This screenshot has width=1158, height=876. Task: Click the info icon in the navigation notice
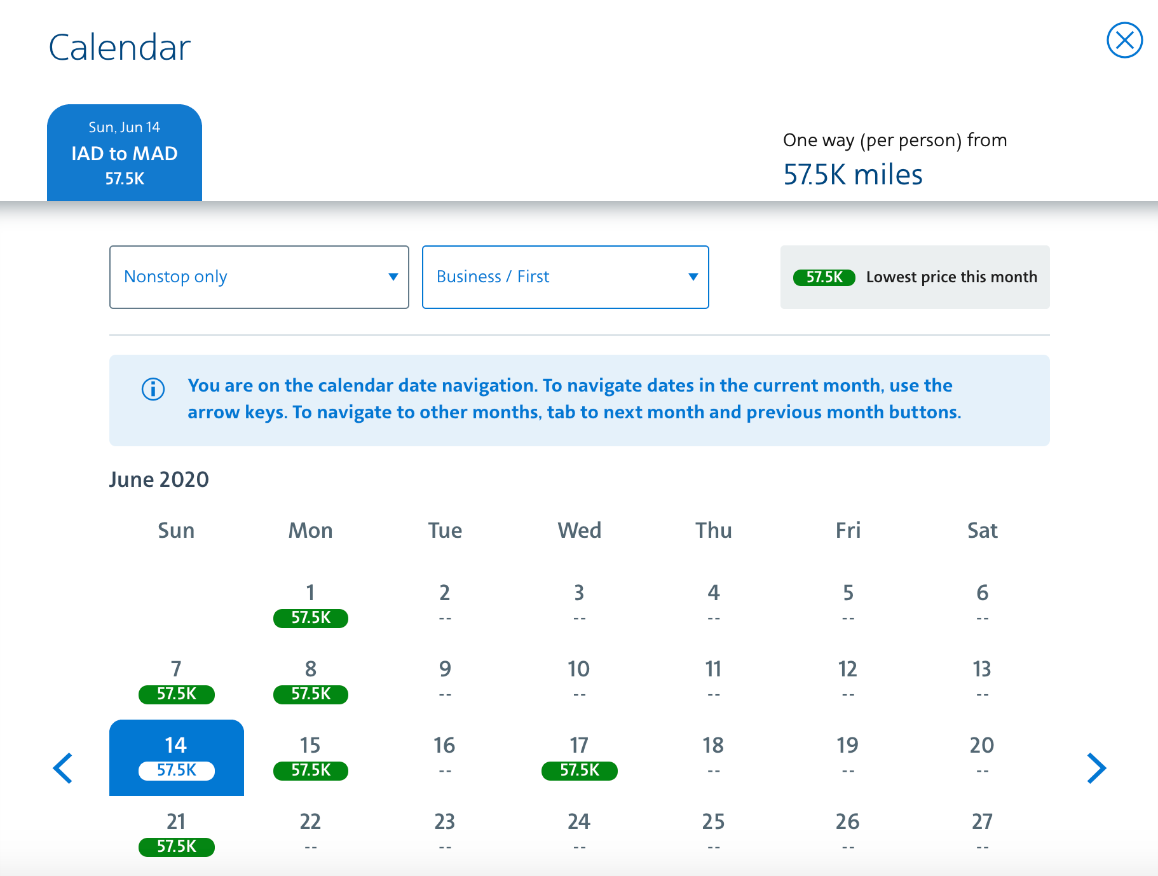[153, 389]
